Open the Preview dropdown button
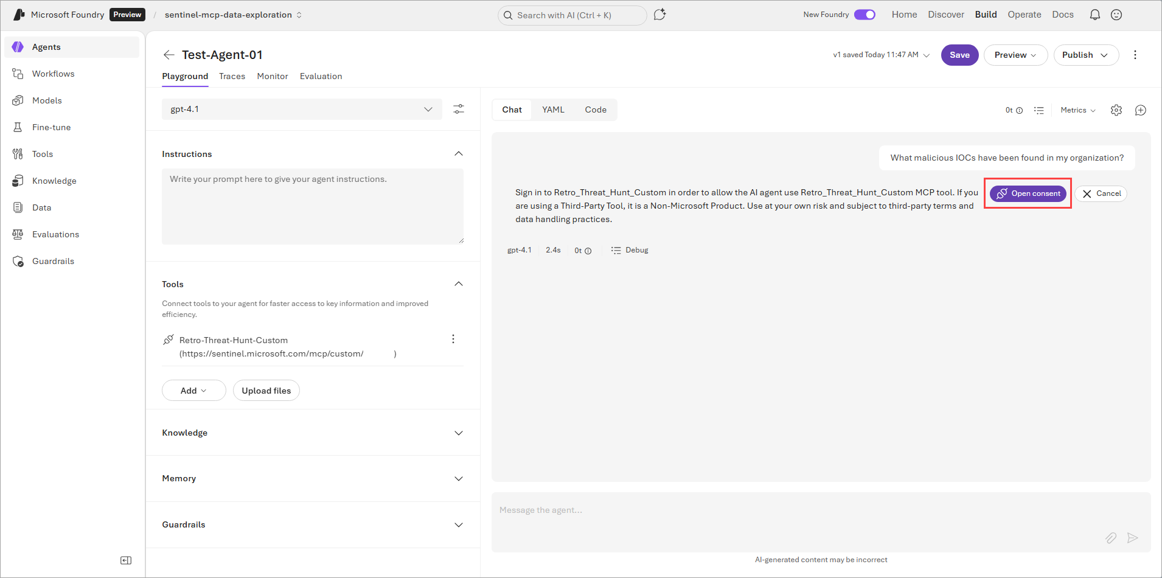 (1015, 55)
